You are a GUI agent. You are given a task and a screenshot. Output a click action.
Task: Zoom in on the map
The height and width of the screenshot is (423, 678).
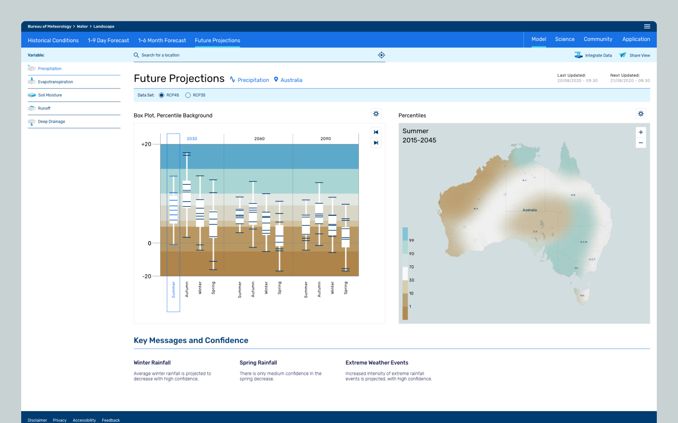pyautogui.click(x=641, y=132)
